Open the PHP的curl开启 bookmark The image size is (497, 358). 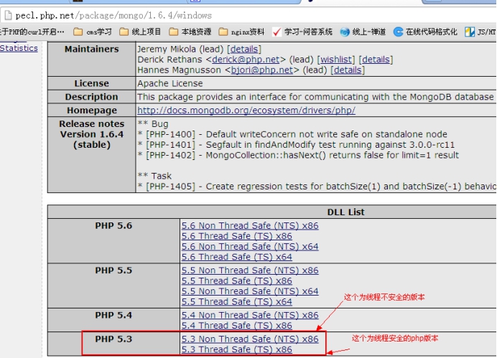(32, 32)
